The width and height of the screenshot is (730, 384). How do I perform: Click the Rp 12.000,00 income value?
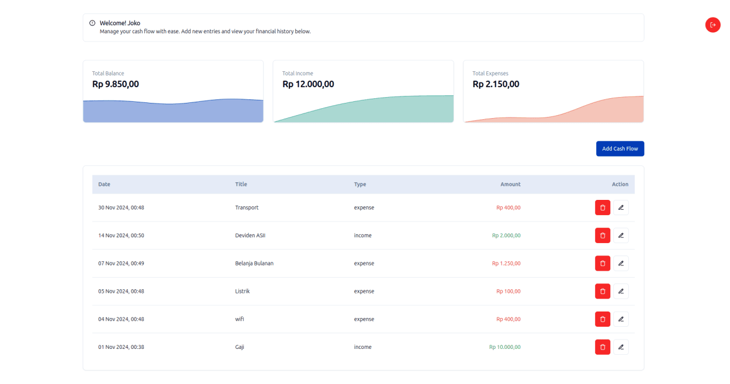tap(308, 84)
